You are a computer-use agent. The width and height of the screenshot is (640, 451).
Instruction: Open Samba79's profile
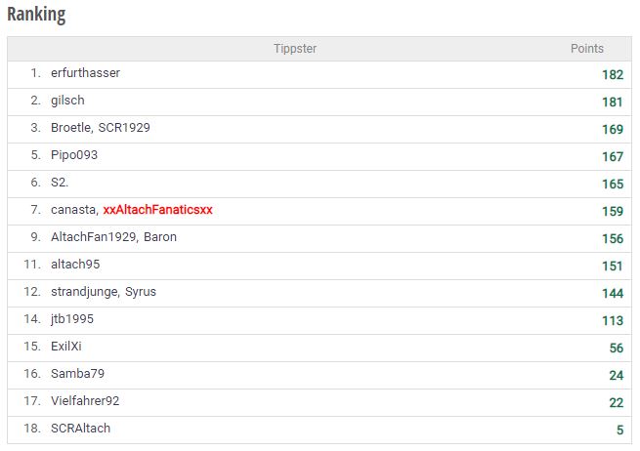coord(77,374)
